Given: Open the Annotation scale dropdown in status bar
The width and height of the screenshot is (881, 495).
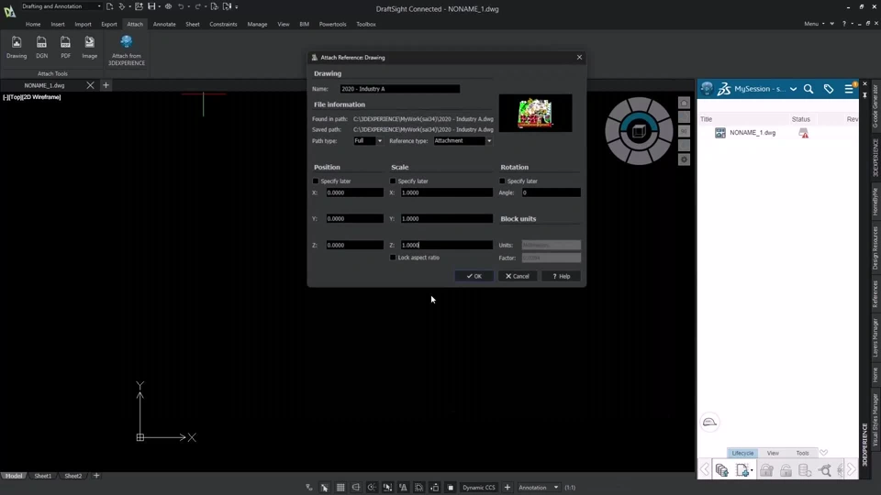Looking at the screenshot, I should pos(539,487).
